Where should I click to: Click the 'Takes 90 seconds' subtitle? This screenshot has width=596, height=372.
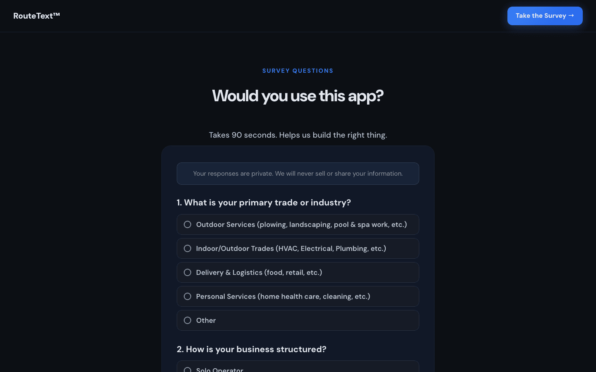298,135
